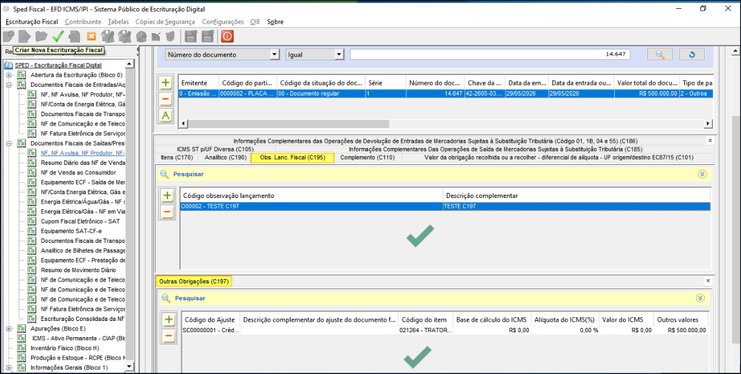Expand the Informações Gerais (Bloco 1) node

9,367
